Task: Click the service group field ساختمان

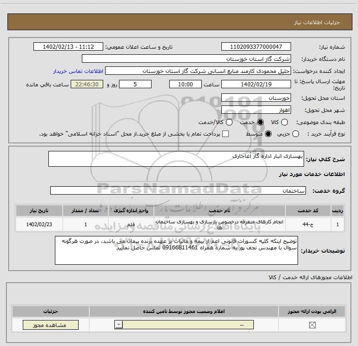Action: click(178, 190)
